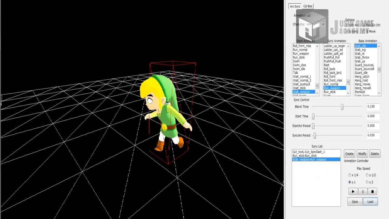Select Wait_weapon-Run_weapon in Sync List
389x219 pixels.
pos(316,159)
